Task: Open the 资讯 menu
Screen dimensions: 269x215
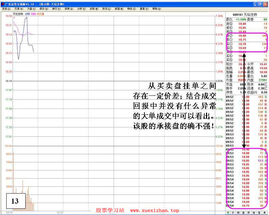Action: point(107,9)
